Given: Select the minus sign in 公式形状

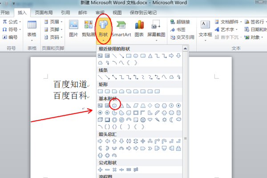Looking at the screenshot, I should 107,170.
